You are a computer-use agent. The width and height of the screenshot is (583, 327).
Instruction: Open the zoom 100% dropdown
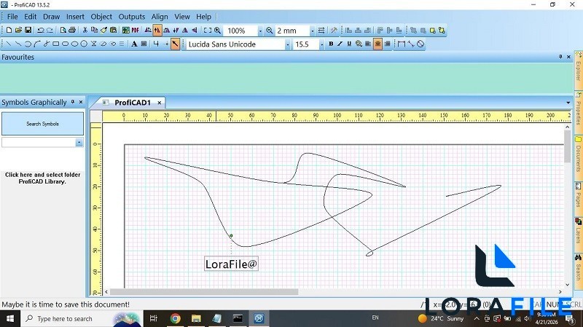[x=260, y=31]
